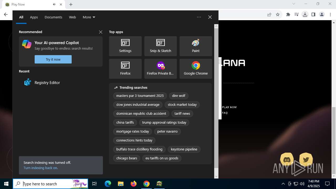Launch Google Chrome from Top apps

(196, 69)
